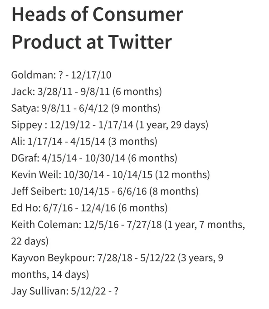Image resolution: width=269 pixels, height=309 pixels.
Task: Click the Keith Coleman tenure line
Action: (x=128, y=224)
